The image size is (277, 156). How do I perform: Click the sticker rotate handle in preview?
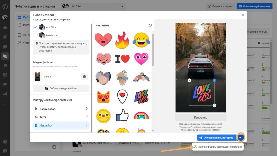[x=214, y=106]
